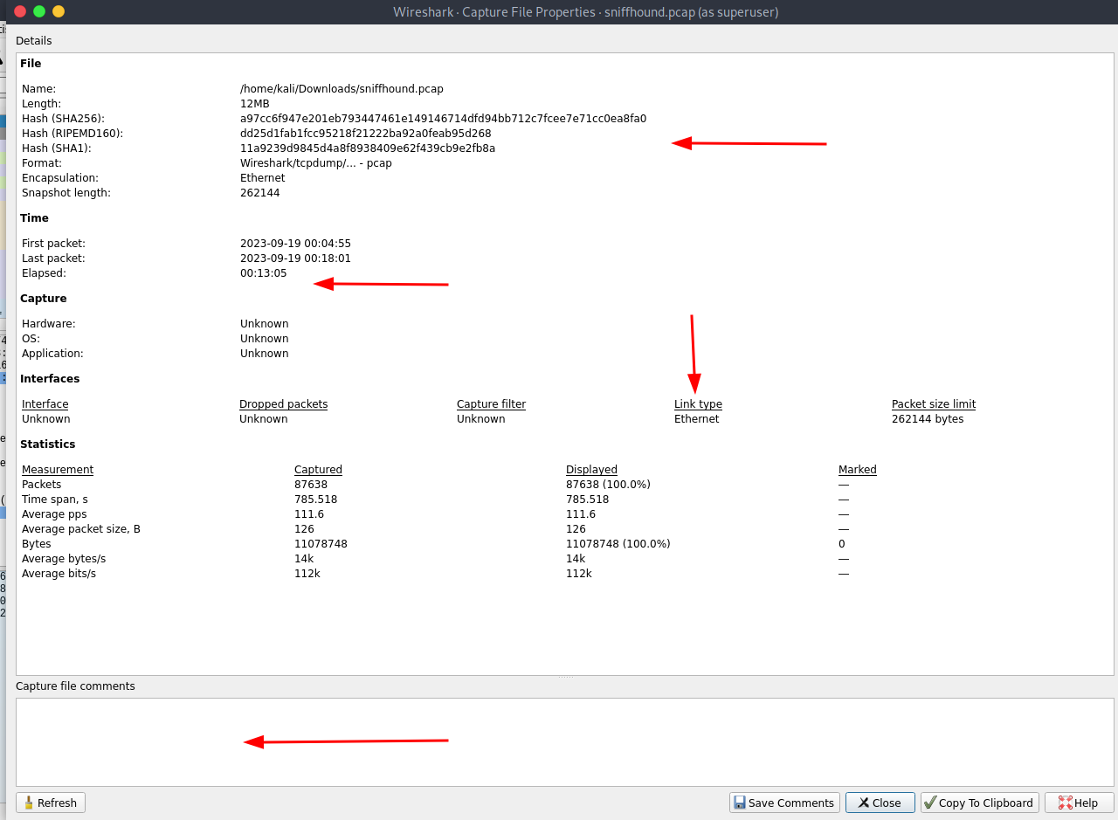Click the Refresh button with broom icon
The image size is (1118, 820).
click(51, 803)
